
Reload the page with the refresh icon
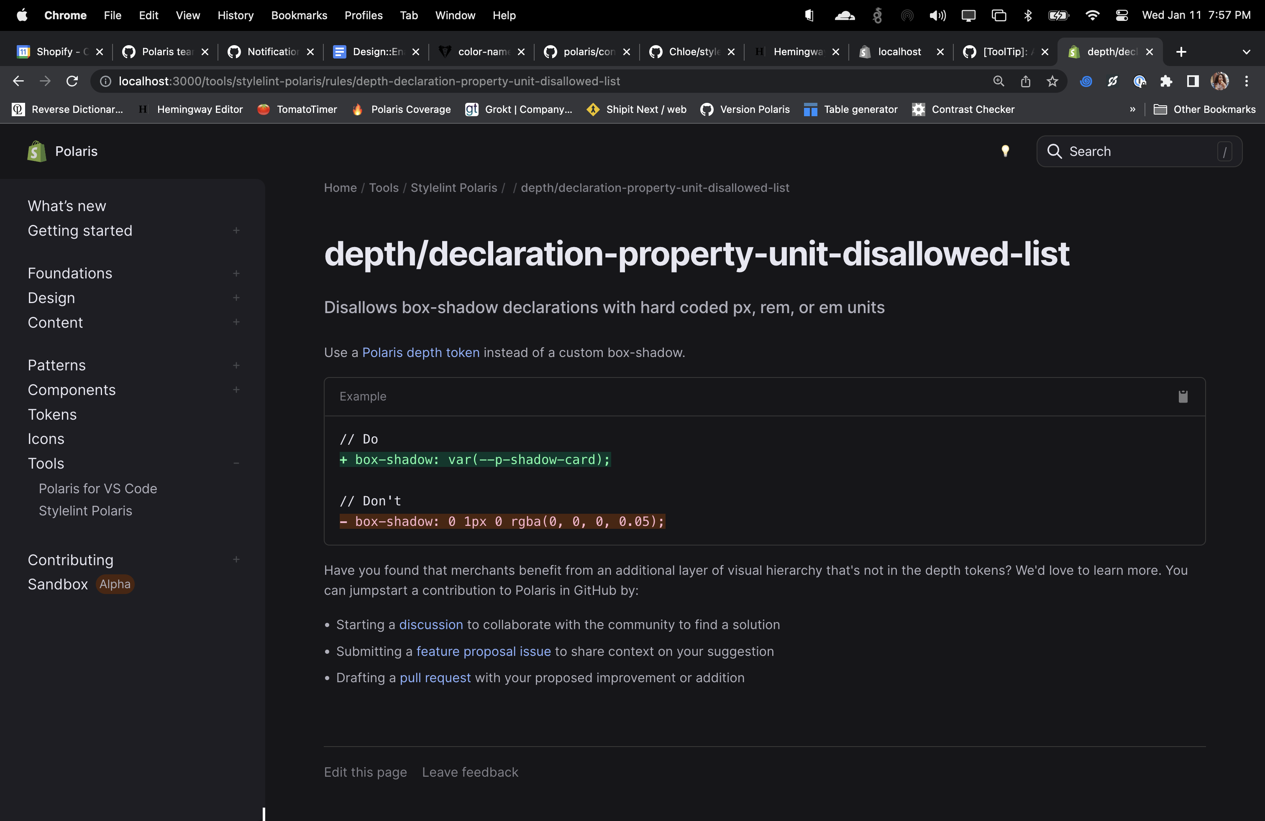(72, 81)
